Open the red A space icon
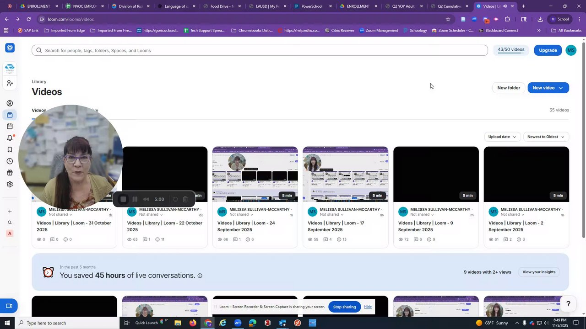Screen dimensions: 586x329 [x=10, y=233]
